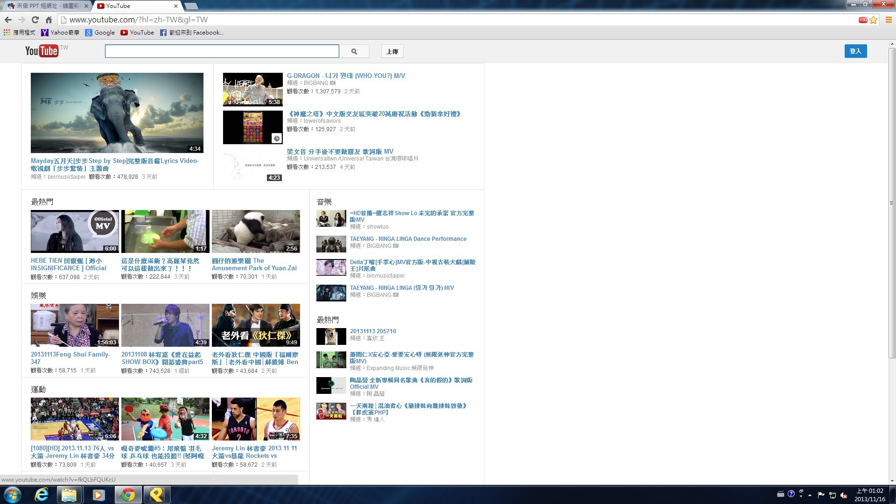Open 陶晶瑩 真的假的 Official MV link
This screenshot has height=504, width=896.
(411, 383)
